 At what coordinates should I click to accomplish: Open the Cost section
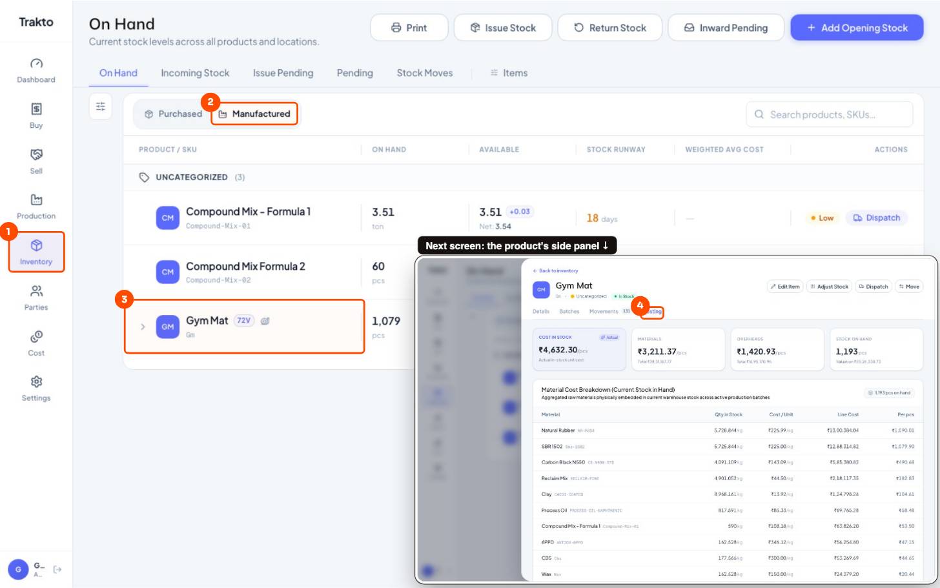click(36, 343)
